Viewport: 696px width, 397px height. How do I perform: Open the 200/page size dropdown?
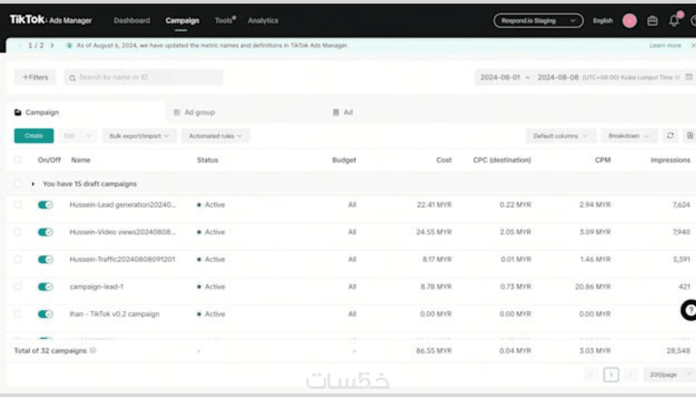[x=669, y=374]
